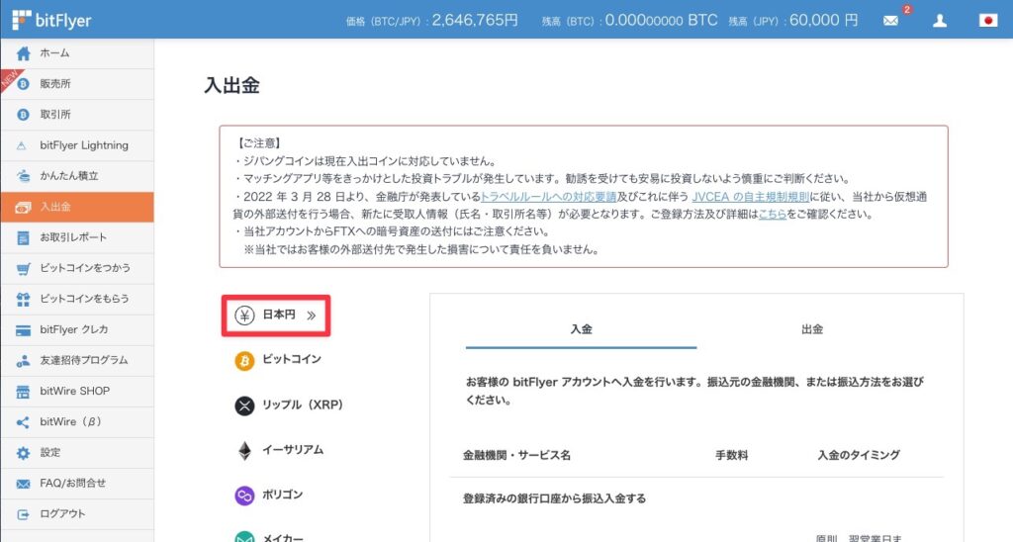Image resolution: width=1013 pixels, height=542 pixels.
Task: Open かんたん積立 menu item
Action: tap(77, 176)
